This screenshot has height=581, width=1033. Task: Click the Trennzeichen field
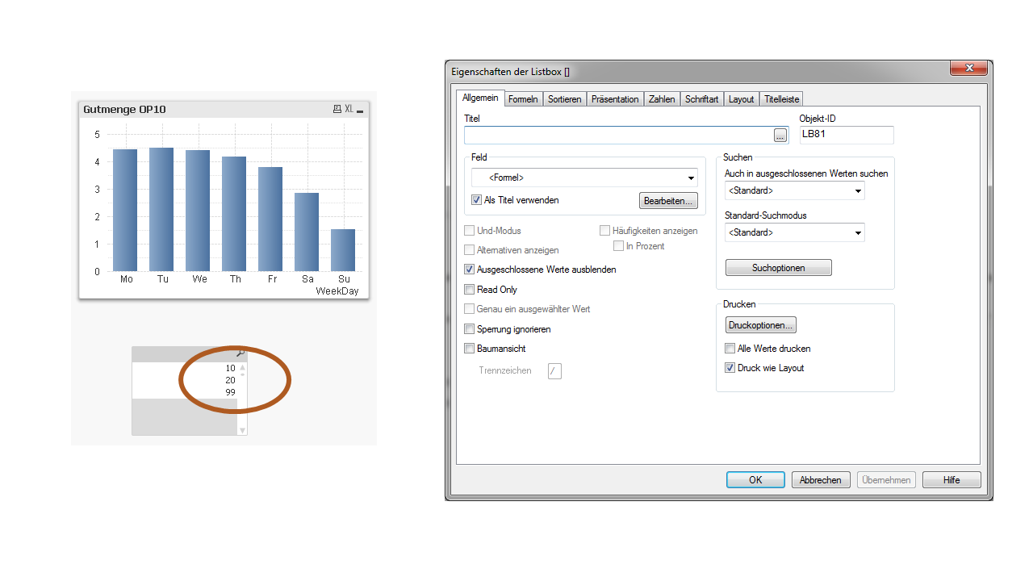(554, 371)
